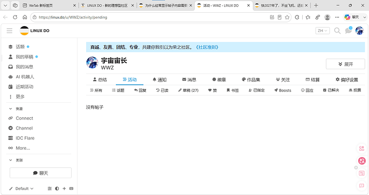Click the 聊天 button in sidebar
Image resolution: width=369 pixels, height=195 pixels.
(41, 173)
